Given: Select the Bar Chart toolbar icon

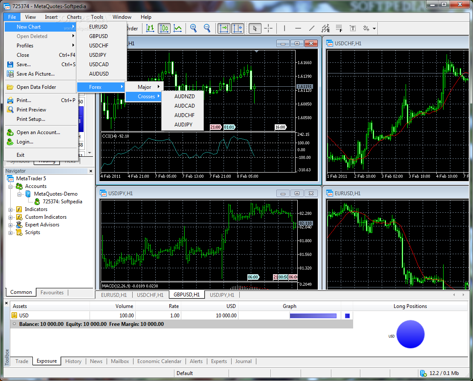Looking at the screenshot, I should (150, 28).
